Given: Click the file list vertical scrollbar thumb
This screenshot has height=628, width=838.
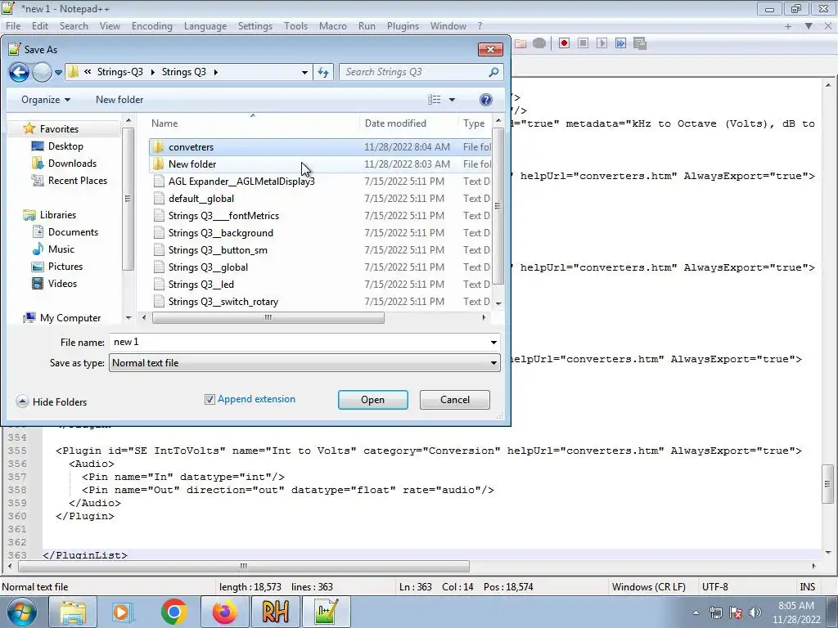Looking at the screenshot, I should click(498, 206).
